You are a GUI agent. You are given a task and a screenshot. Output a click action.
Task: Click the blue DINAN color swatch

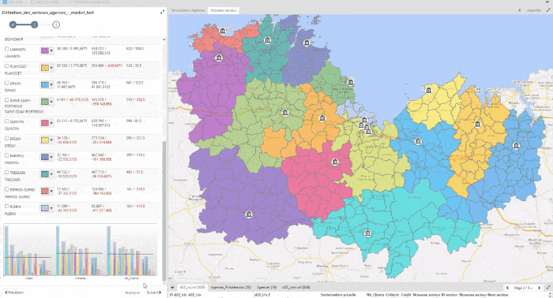pyautogui.click(x=45, y=85)
